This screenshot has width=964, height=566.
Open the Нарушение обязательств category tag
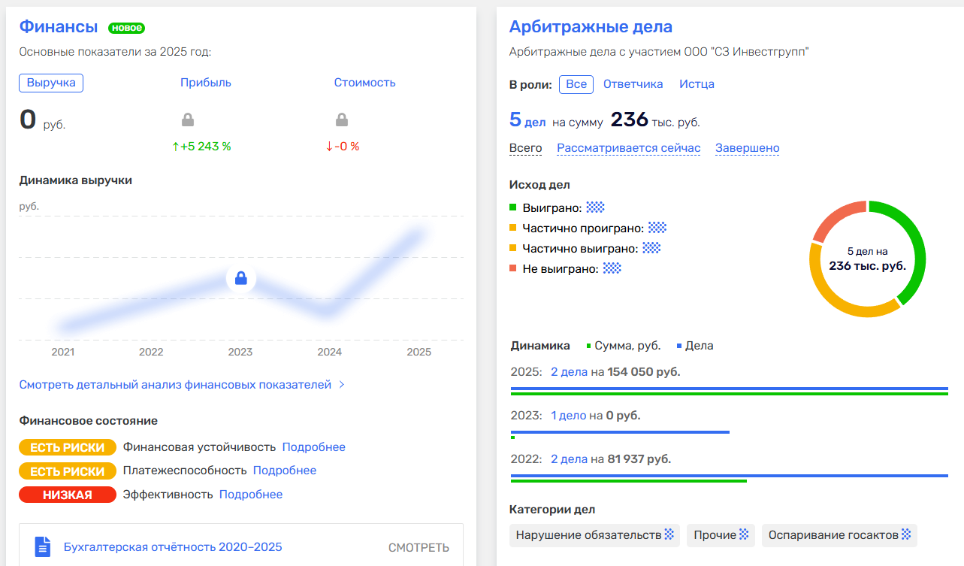pyautogui.click(x=588, y=535)
